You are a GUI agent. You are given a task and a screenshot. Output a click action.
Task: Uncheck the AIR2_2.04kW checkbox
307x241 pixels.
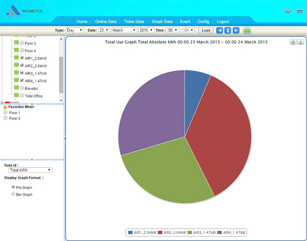[22, 65]
